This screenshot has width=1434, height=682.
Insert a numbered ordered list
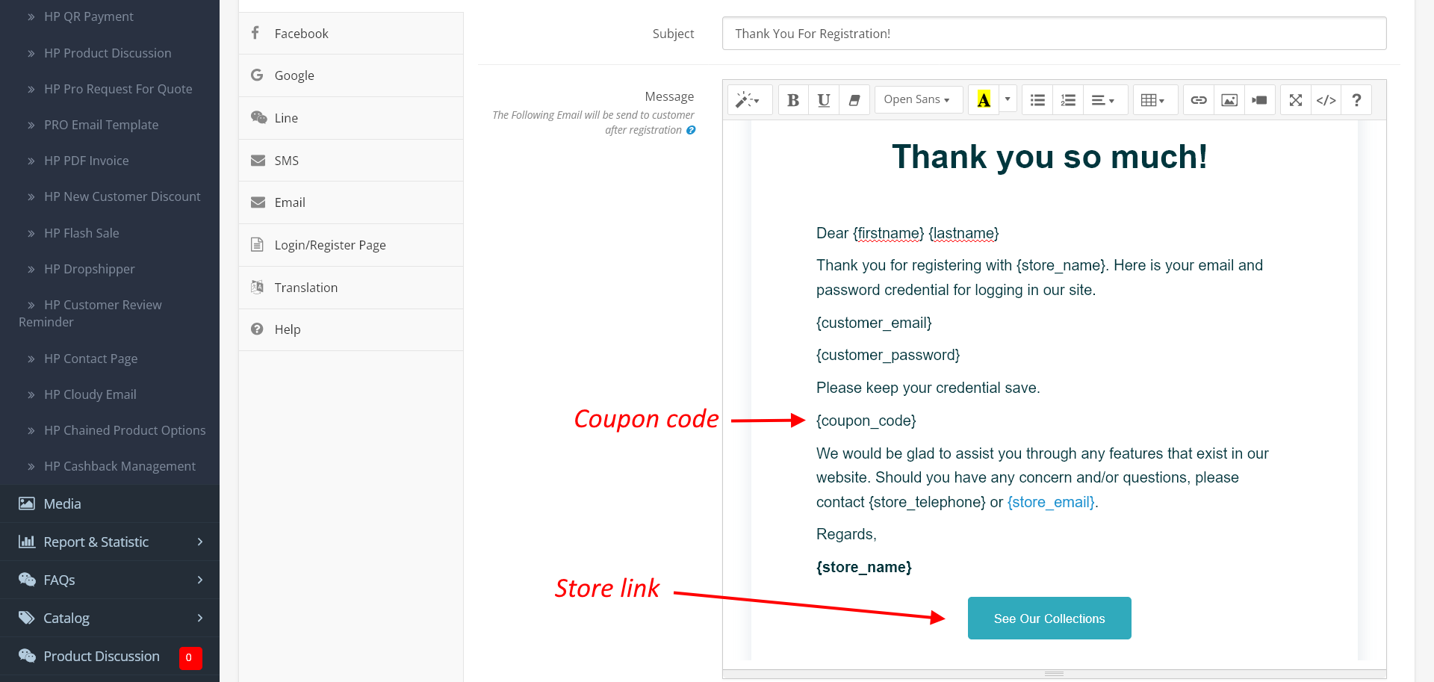(x=1068, y=100)
